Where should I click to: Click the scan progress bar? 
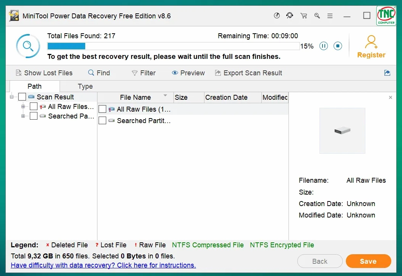pos(173,46)
